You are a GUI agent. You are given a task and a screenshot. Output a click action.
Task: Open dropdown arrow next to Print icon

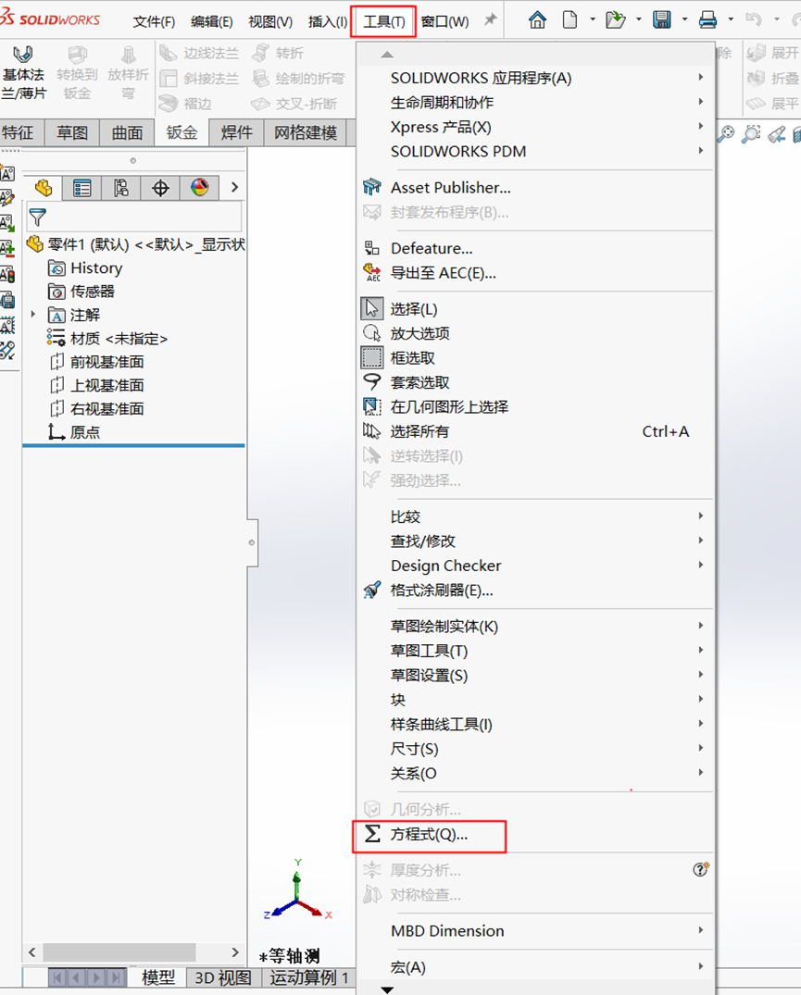[732, 19]
